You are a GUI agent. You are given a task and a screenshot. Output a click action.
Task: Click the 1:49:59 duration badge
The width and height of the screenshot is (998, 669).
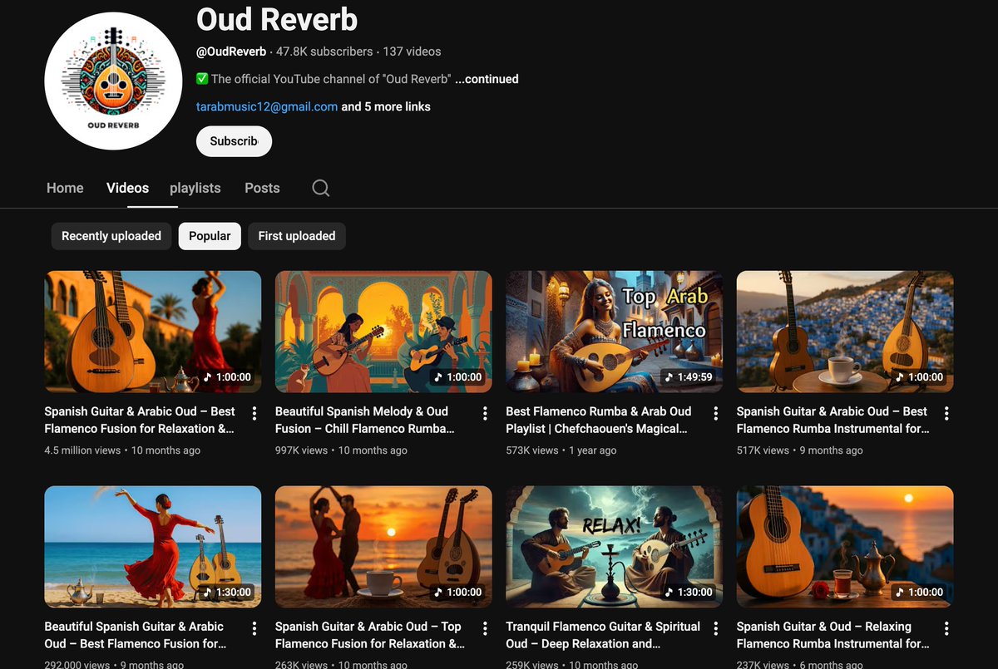pos(689,376)
